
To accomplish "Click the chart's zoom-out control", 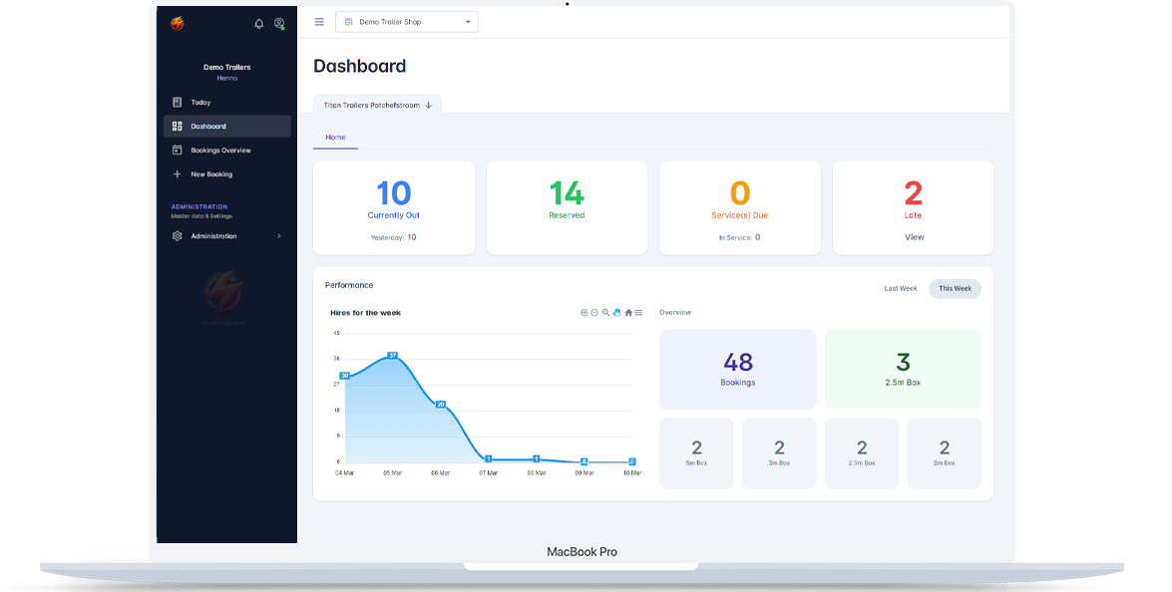I will pyautogui.click(x=592, y=312).
